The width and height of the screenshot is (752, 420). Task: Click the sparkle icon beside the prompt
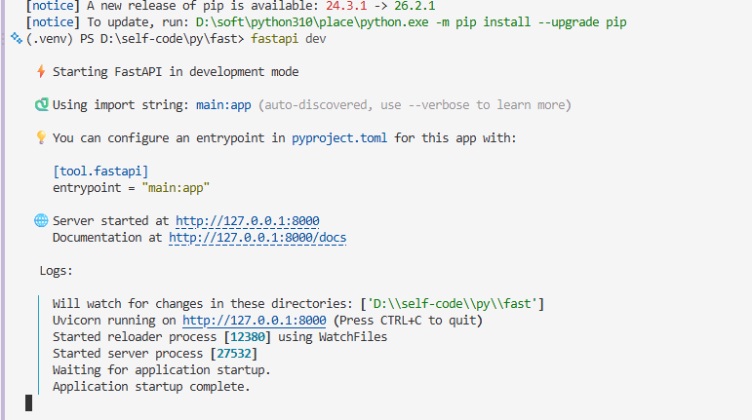tap(17, 38)
